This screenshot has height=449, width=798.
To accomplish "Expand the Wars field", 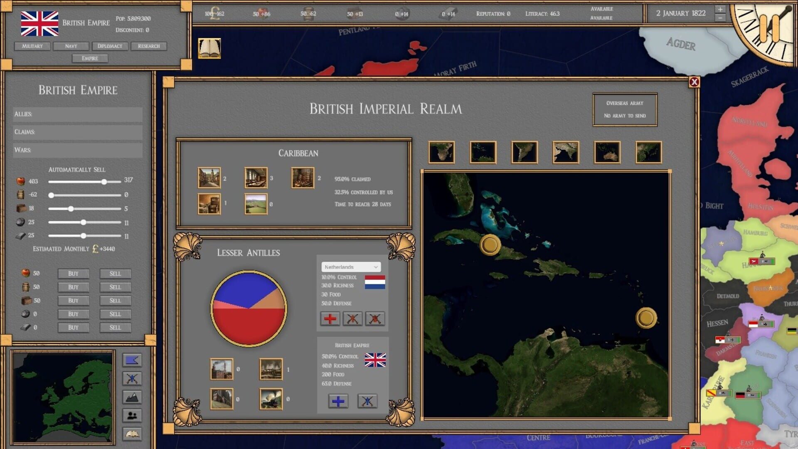I will (77, 150).
